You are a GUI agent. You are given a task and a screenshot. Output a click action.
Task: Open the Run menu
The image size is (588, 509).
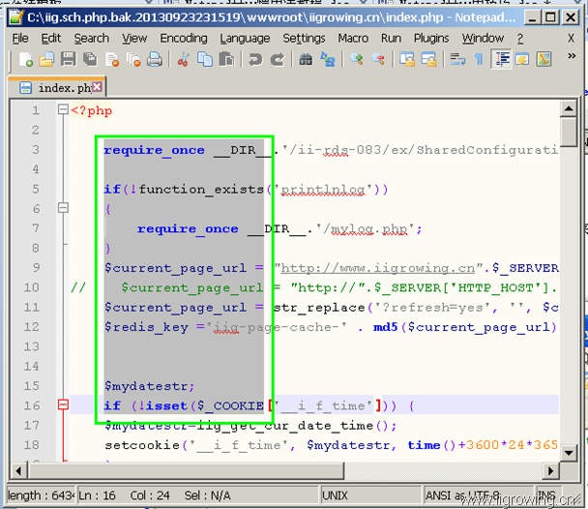tap(391, 39)
